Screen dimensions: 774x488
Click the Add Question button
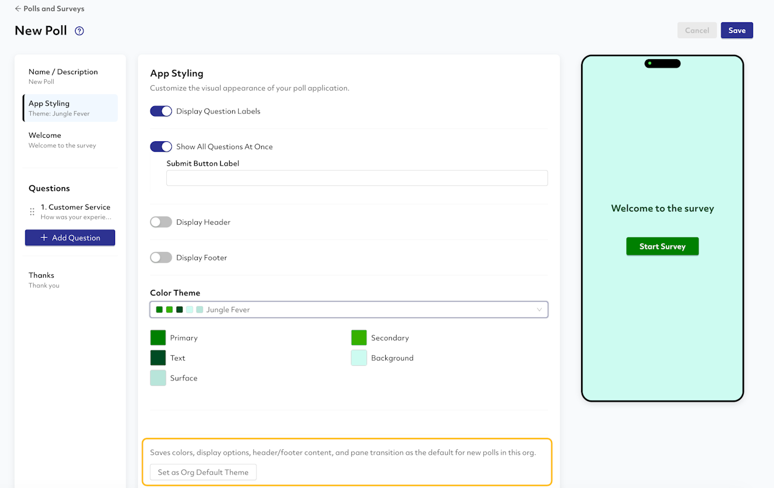(x=70, y=238)
